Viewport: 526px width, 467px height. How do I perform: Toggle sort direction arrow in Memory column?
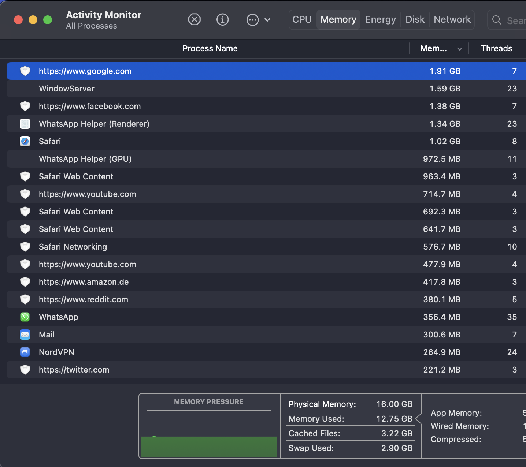460,49
